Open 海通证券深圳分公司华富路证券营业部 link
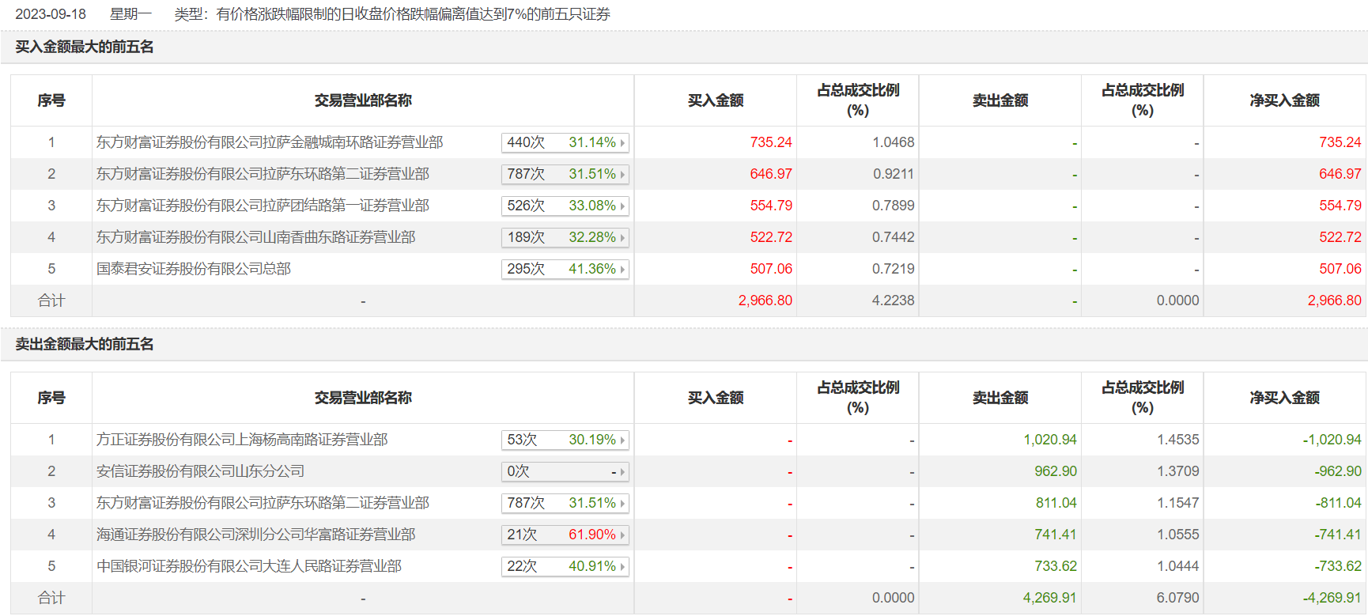The width and height of the screenshot is (1368, 616). (x=255, y=535)
